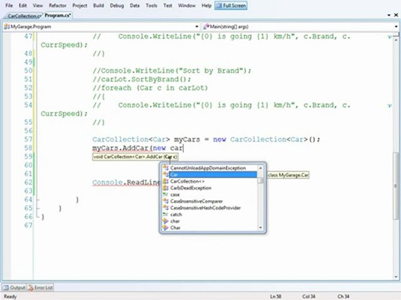Click the Ln 58 status bar indicator
The width and height of the screenshot is (401, 300).
click(x=275, y=296)
